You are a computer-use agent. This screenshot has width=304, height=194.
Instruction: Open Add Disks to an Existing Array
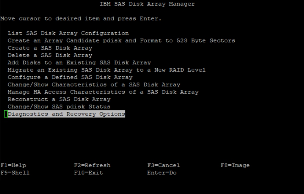[79, 63]
